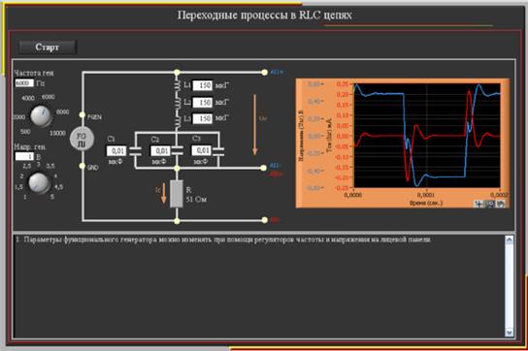
Task: Click the L2 inductor coil symbol
Action: coord(177,103)
